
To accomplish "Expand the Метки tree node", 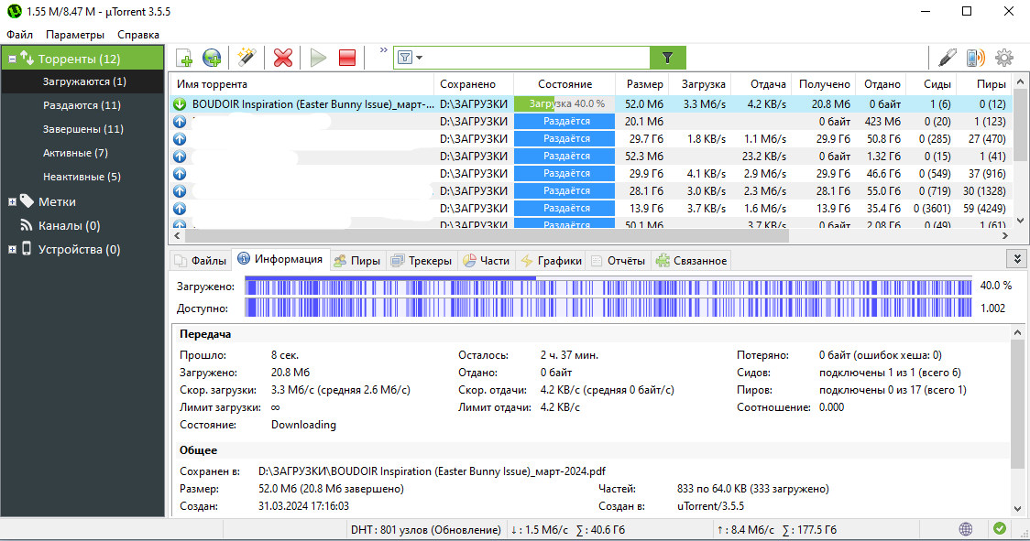I will point(12,201).
